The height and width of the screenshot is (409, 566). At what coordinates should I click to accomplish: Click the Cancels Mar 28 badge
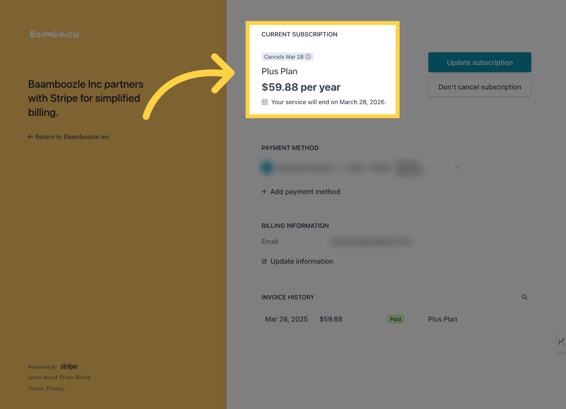pyautogui.click(x=287, y=56)
